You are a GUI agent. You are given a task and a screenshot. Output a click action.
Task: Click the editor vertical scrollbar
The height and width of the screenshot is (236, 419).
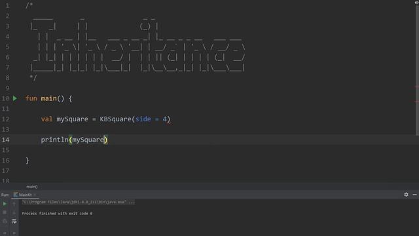pyautogui.click(x=417, y=69)
